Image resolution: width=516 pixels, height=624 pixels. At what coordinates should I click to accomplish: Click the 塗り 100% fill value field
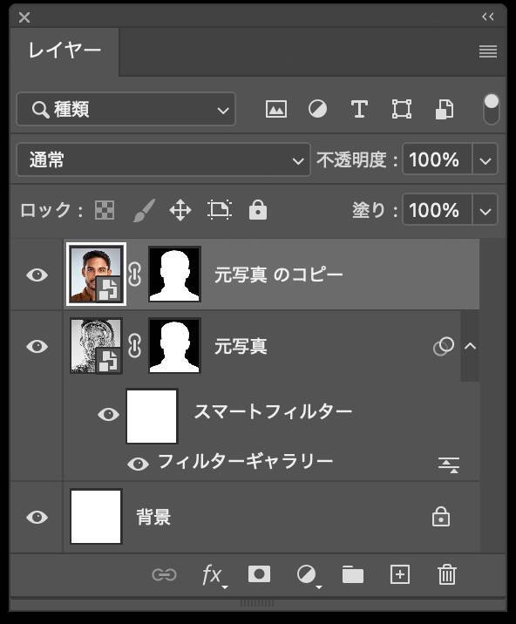(x=438, y=210)
